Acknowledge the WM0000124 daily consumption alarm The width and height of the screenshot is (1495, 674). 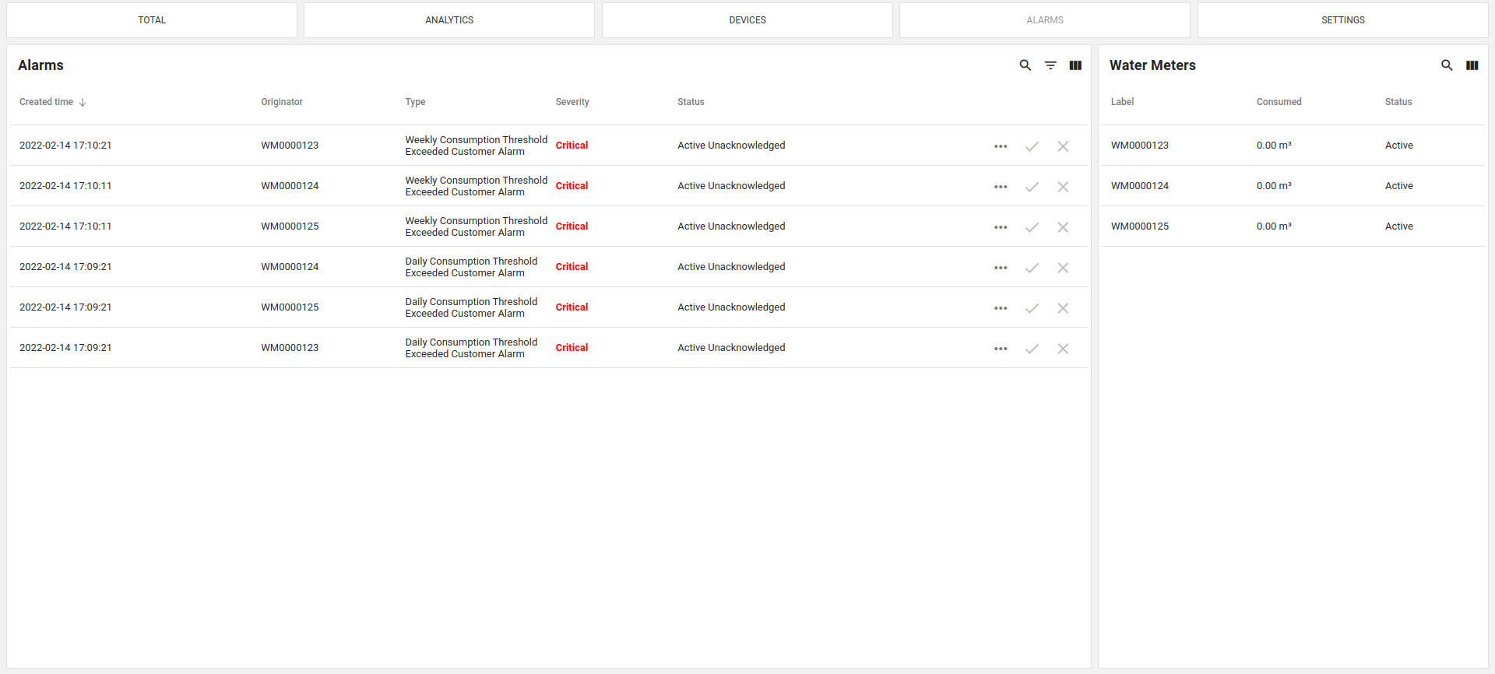coord(1032,268)
